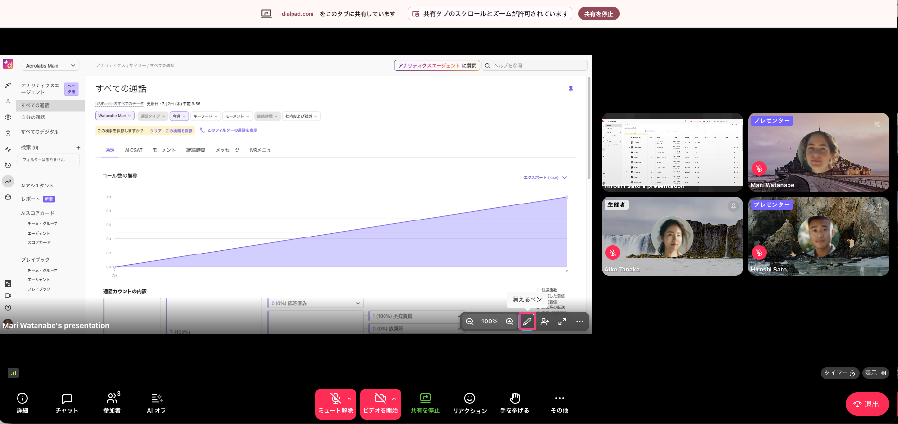Screen dimensions: 898x424
Task: Unmute microphone with ミュート解除
Action: click(x=335, y=404)
